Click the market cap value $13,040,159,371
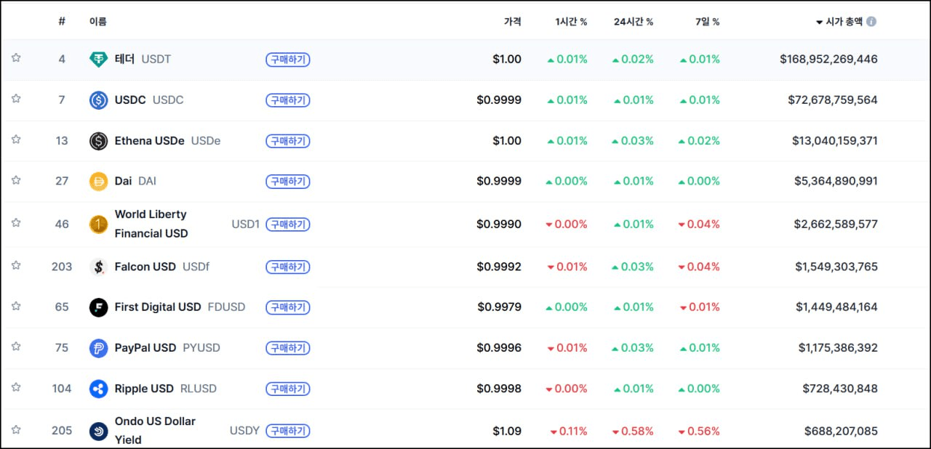Image resolution: width=931 pixels, height=449 pixels. (x=835, y=140)
